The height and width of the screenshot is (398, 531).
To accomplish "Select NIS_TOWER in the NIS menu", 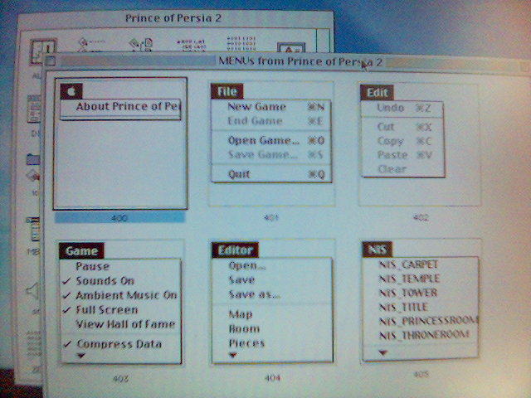I will [x=408, y=294].
